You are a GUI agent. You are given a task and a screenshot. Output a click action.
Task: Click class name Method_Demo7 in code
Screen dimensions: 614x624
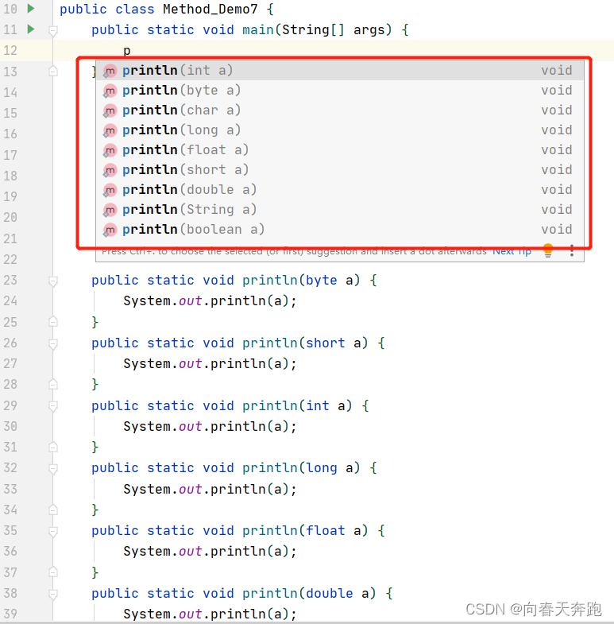[210, 10]
